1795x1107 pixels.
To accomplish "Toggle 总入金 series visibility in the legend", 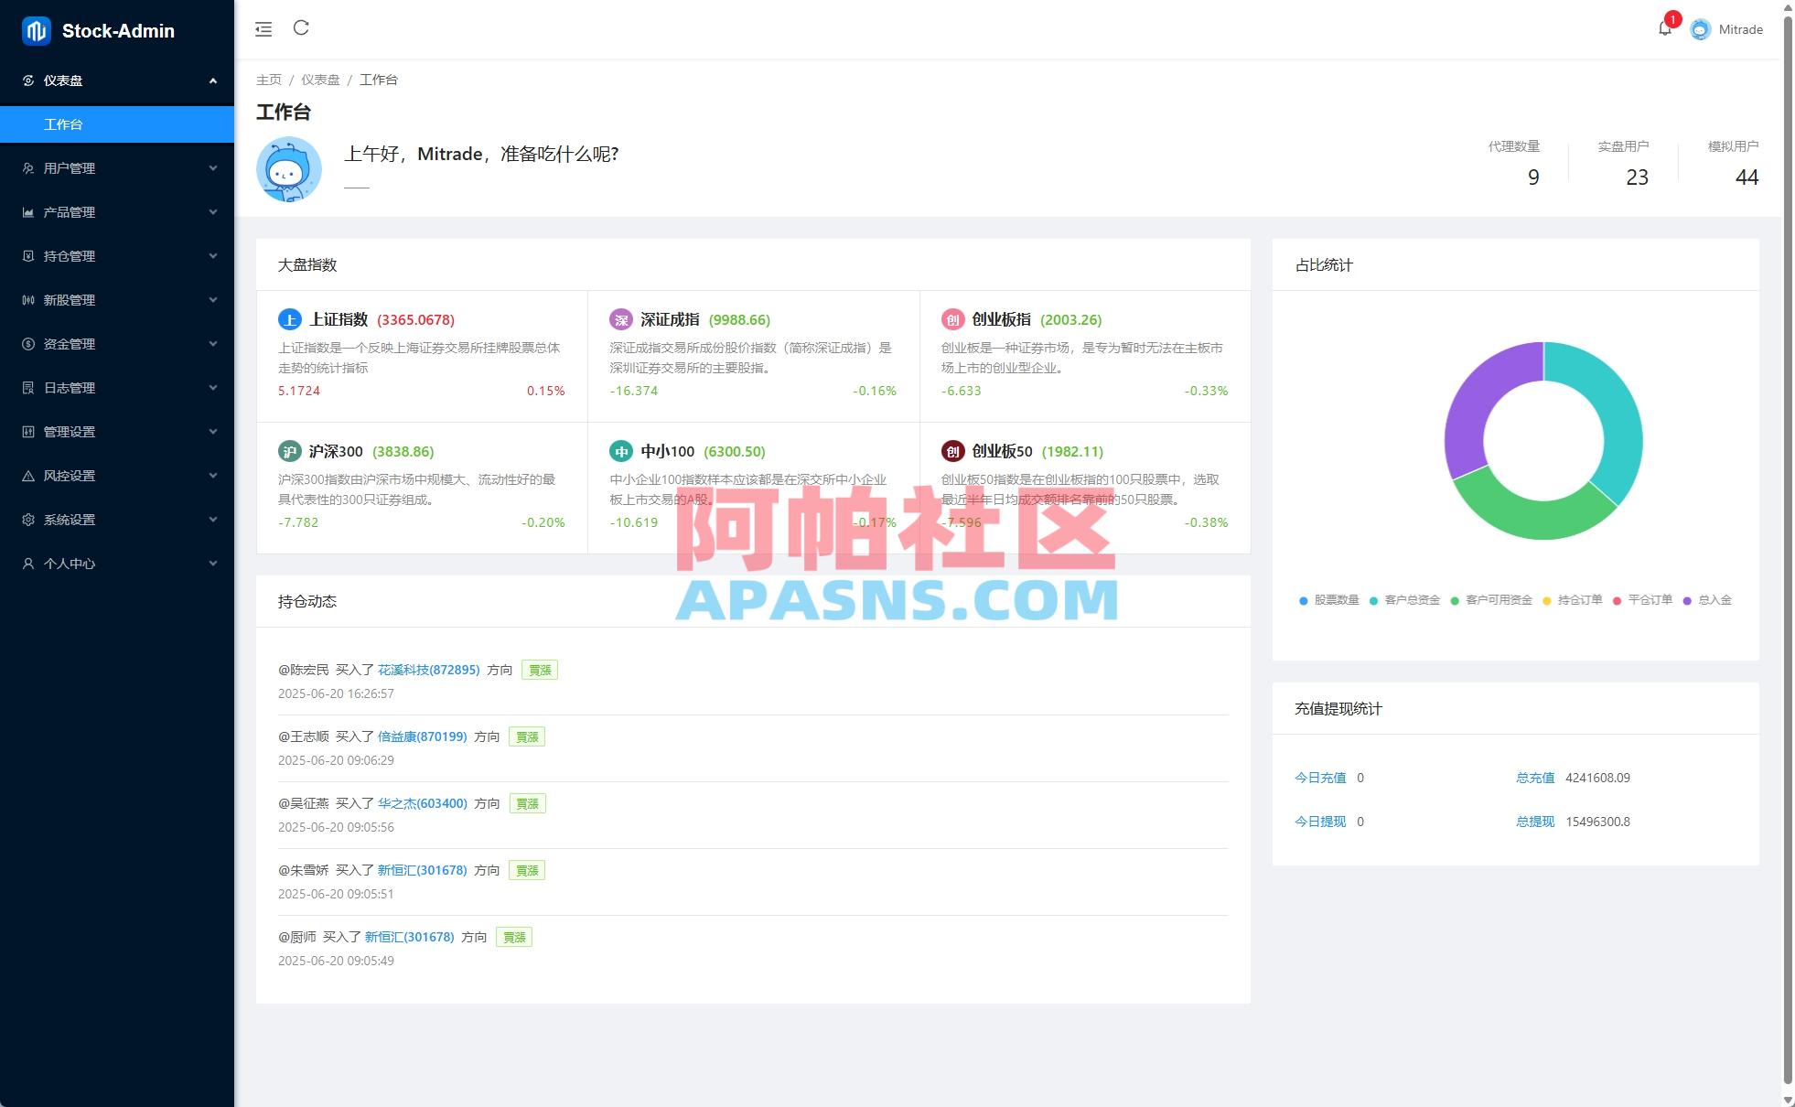I will click(1720, 600).
